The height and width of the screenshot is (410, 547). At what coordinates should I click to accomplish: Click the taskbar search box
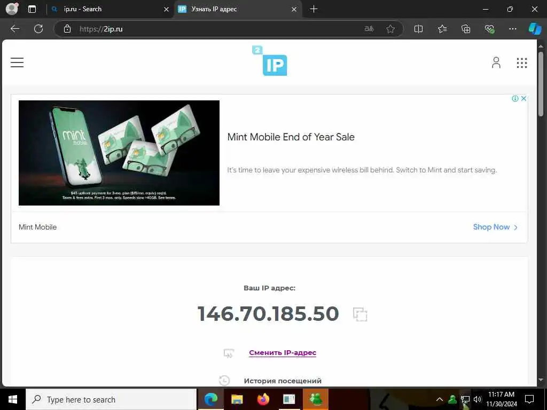coord(111,399)
